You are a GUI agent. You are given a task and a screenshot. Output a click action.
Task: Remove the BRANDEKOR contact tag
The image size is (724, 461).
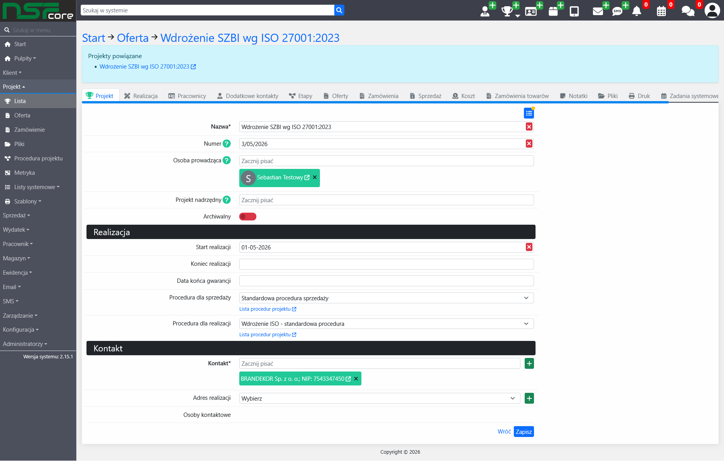[356, 379]
